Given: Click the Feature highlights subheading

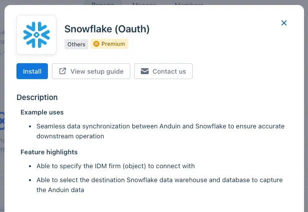Looking at the screenshot, I should (49, 152).
